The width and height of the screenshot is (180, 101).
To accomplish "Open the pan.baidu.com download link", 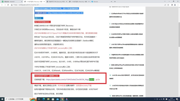I will [67, 80].
